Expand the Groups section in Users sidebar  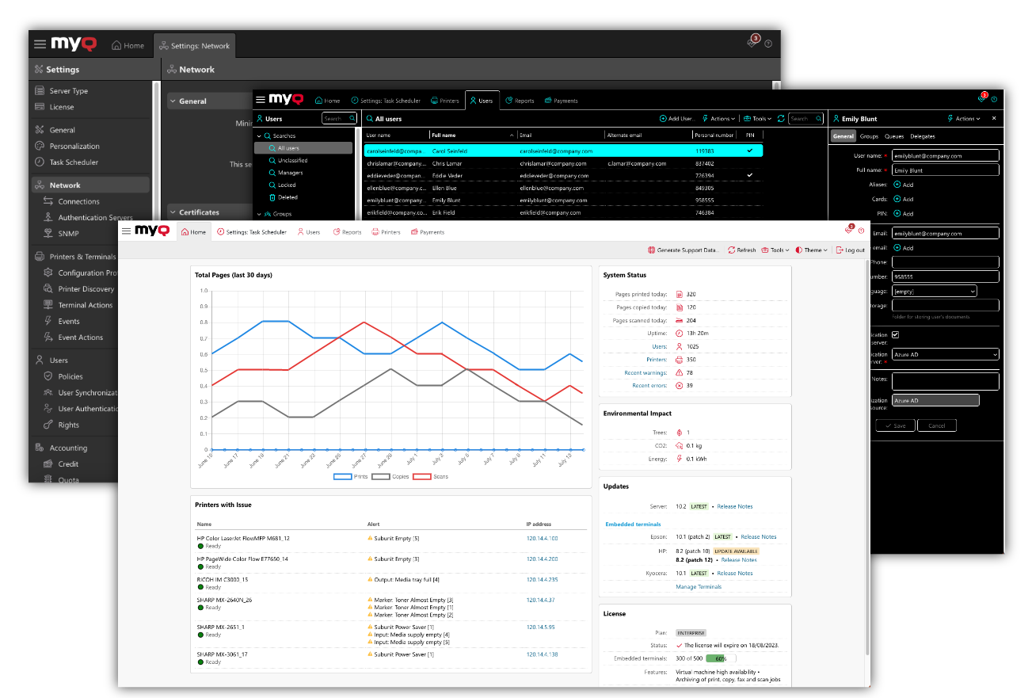pos(283,214)
